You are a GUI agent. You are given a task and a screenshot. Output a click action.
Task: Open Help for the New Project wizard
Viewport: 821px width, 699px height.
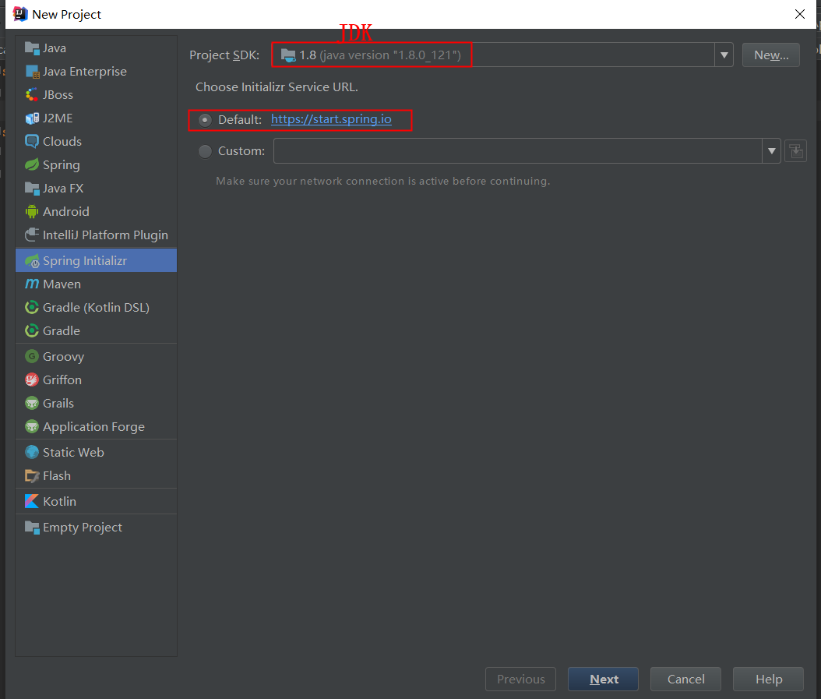(768, 679)
